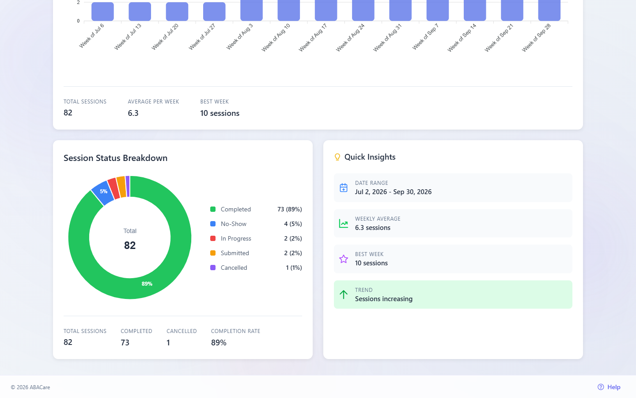Click the "Week of Jul 13" axis label
The height and width of the screenshot is (398, 636).
coord(128,37)
